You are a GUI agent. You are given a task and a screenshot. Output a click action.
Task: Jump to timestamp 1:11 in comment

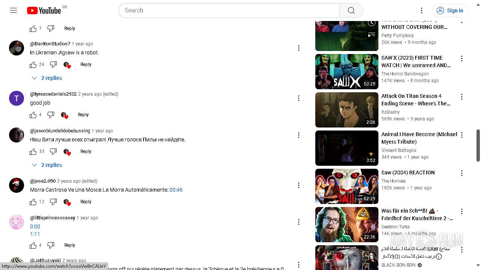pos(35,234)
